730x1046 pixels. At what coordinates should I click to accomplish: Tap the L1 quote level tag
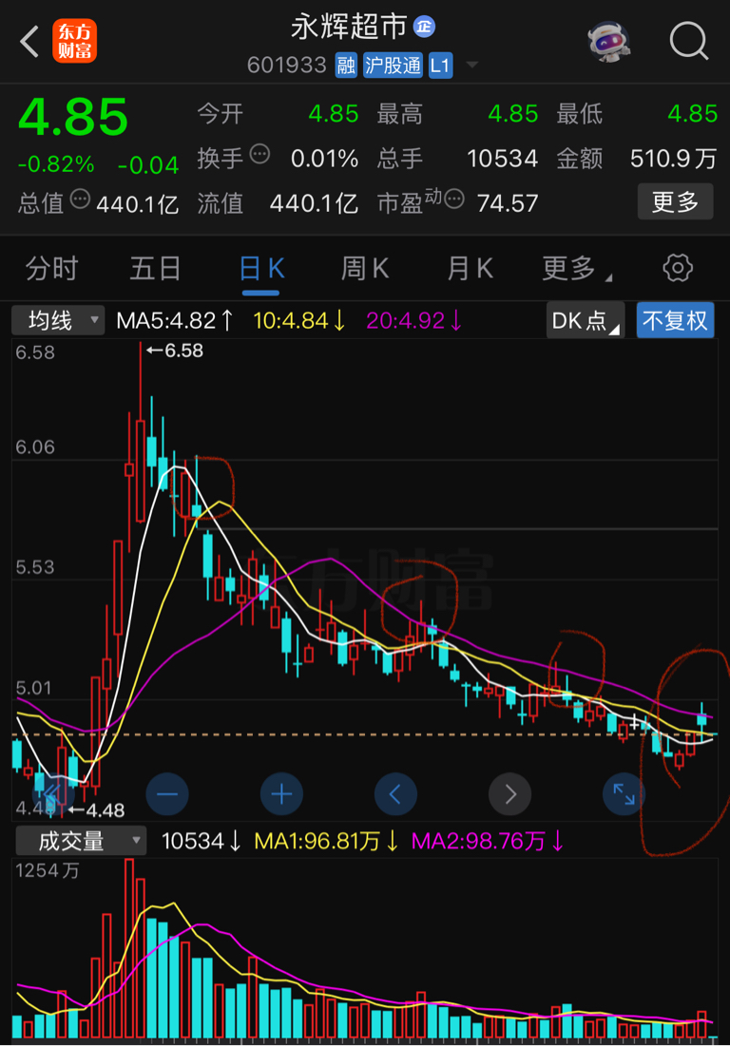pyautogui.click(x=440, y=66)
